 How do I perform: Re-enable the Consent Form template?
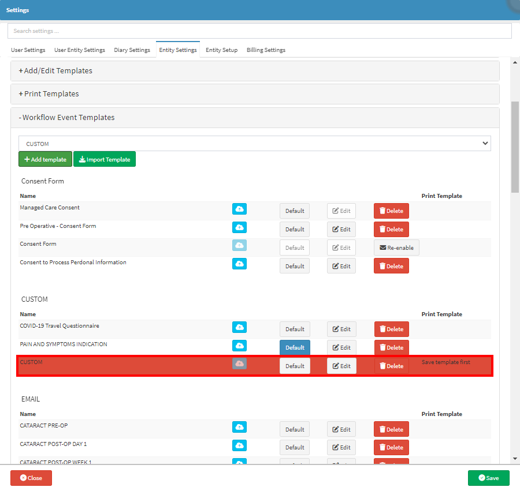396,248
